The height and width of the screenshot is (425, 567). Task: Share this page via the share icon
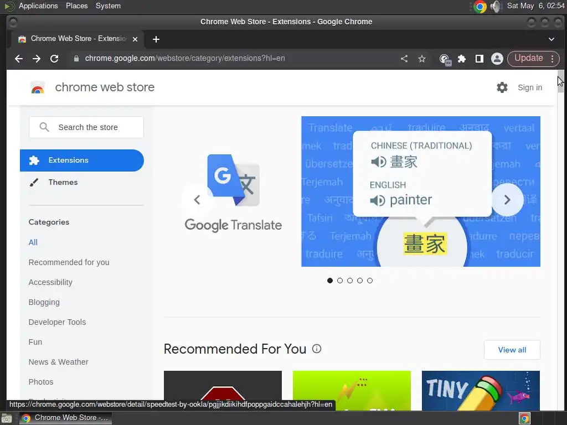coord(404,59)
